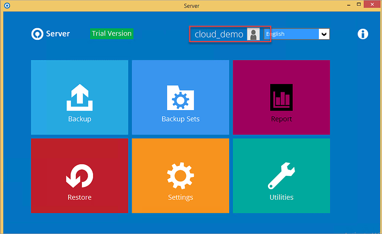Open the English language dropdown
382x234 pixels.
click(291, 34)
